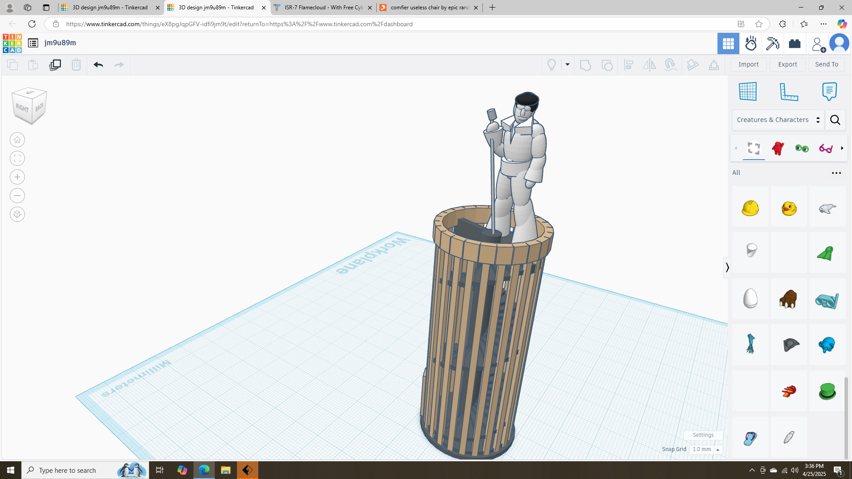The width and height of the screenshot is (852, 479).
Task: Open Snap Grid 1.0 mm dropdown
Action: tap(706, 449)
